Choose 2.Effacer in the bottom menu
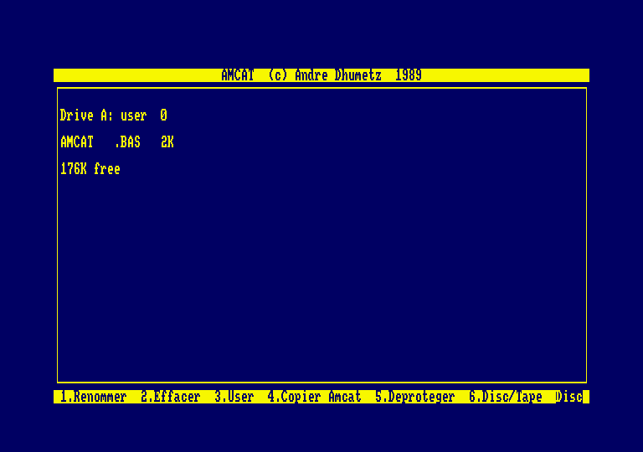 point(170,397)
